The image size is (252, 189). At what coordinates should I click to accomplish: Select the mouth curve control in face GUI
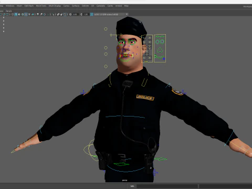pyautogui.click(x=159, y=57)
